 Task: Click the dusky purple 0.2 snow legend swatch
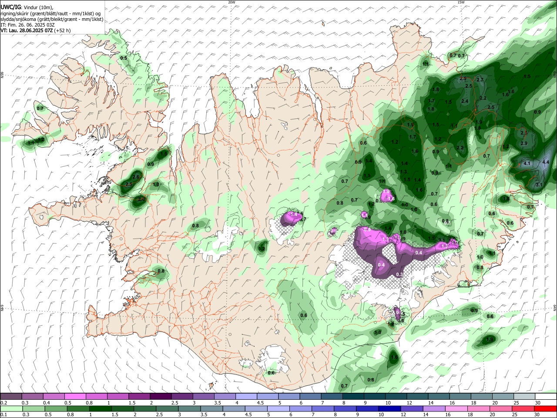click(11, 397)
